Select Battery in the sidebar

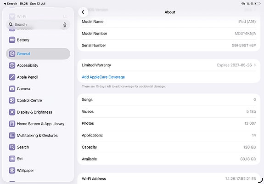pos(38,40)
